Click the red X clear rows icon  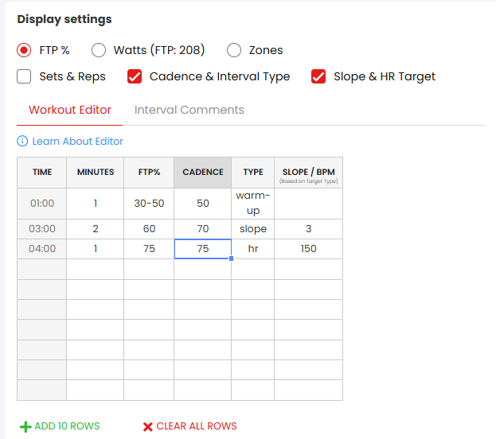coord(147,426)
